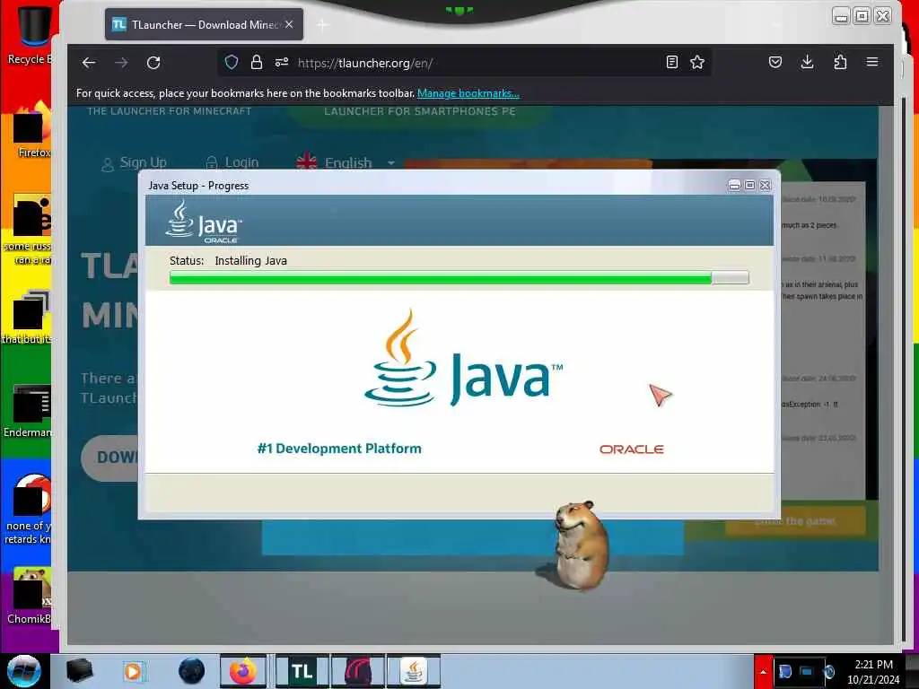Open the Pocket save icon
Image resolution: width=919 pixels, height=689 pixels.
click(x=775, y=62)
